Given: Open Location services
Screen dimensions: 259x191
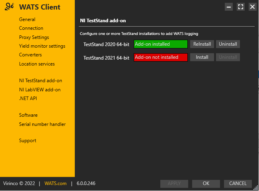Looking at the screenshot, I should click(x=37, y=64).
